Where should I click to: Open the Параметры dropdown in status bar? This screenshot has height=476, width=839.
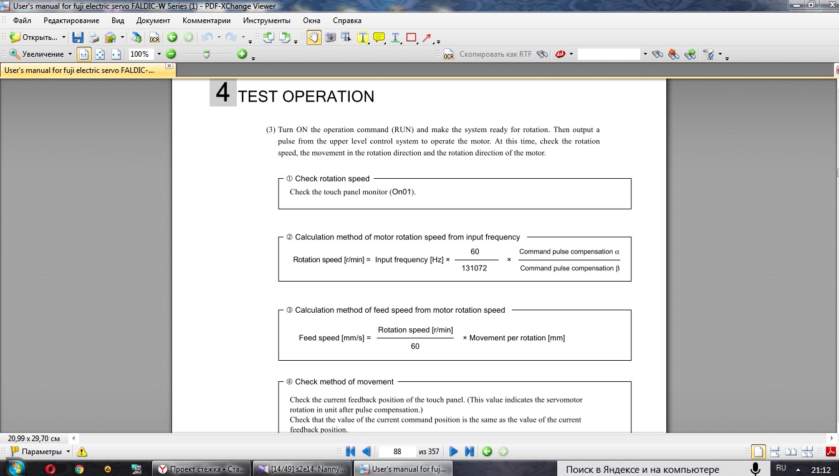tap(68, 452)
